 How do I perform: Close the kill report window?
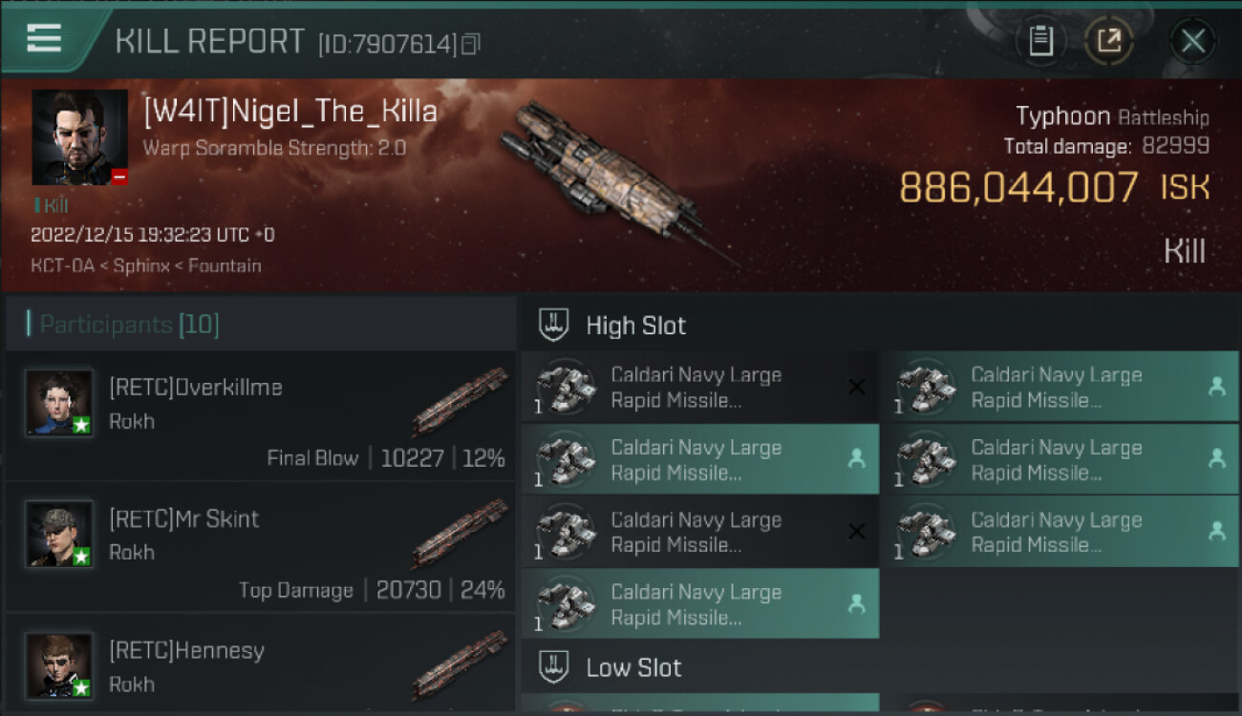(1192, 41)
